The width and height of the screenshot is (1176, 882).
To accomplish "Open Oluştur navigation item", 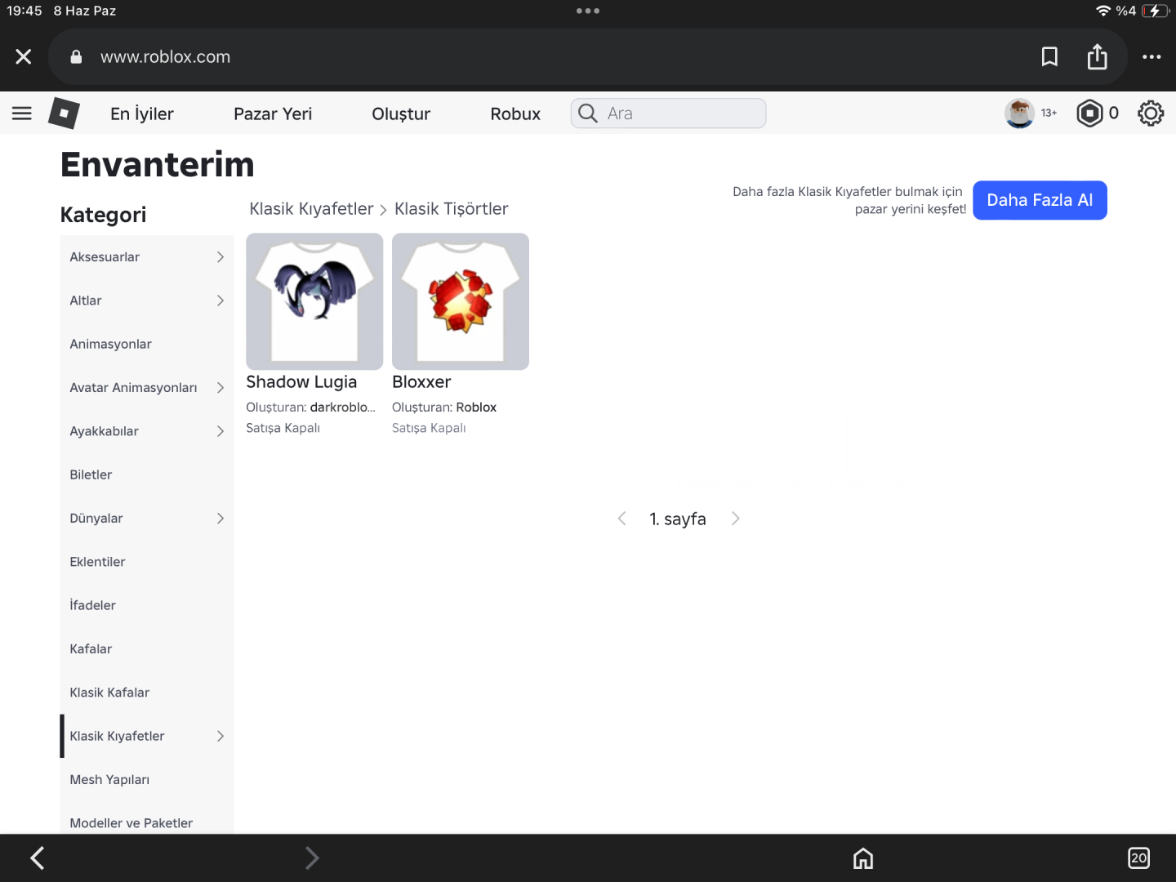I will 401,114.
